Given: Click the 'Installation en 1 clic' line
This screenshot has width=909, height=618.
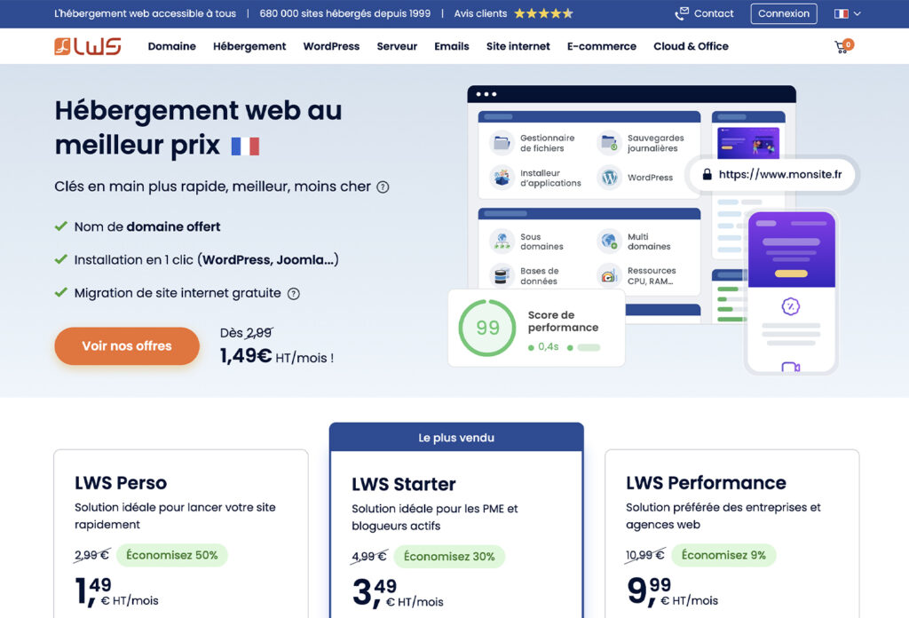Looking at the screenshot, I should coord(206,260).
